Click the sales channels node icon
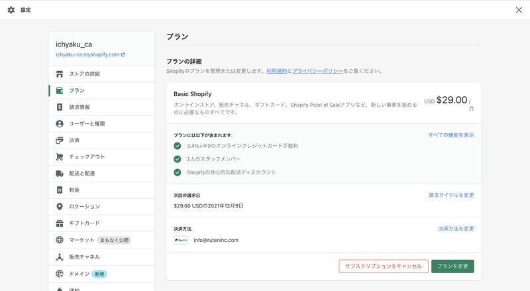The width and height of the screenshot is (530, 291). click(60, 257)
